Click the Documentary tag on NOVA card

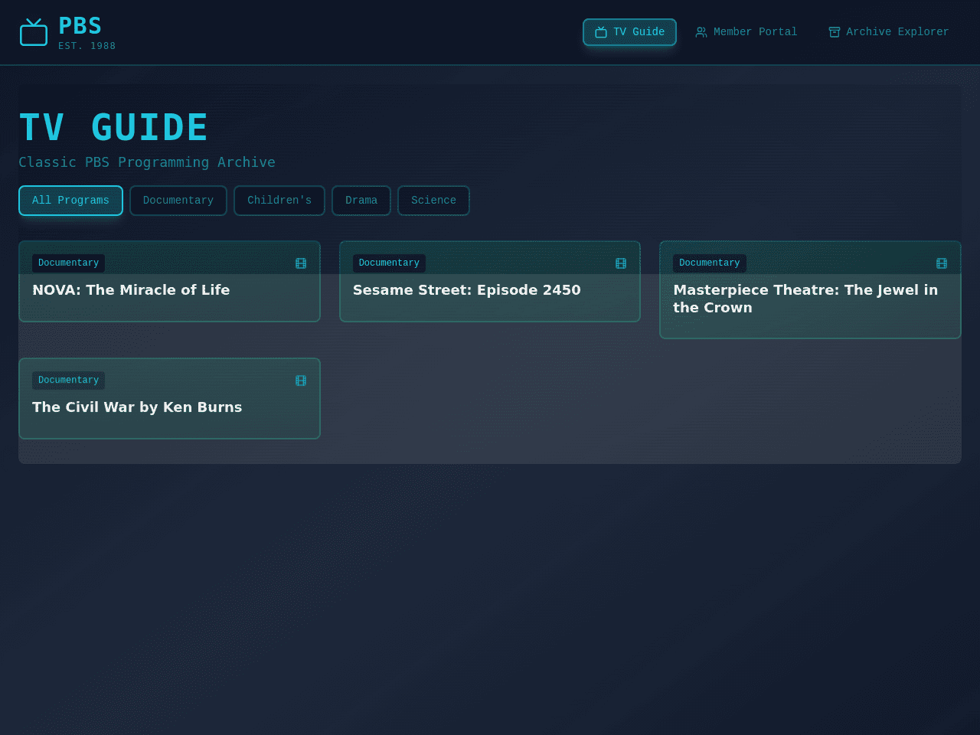pos(69,263)
